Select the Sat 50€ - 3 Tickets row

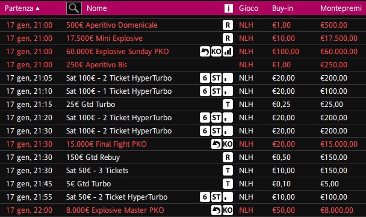click(x=183, y=171)
